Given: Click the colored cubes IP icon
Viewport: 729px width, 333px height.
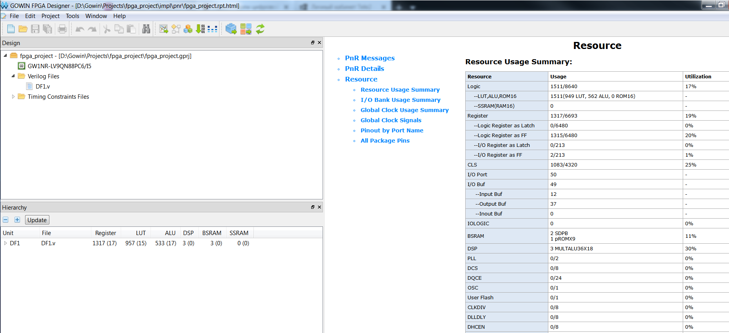Looking at the screenshot, I should point(188,29).
